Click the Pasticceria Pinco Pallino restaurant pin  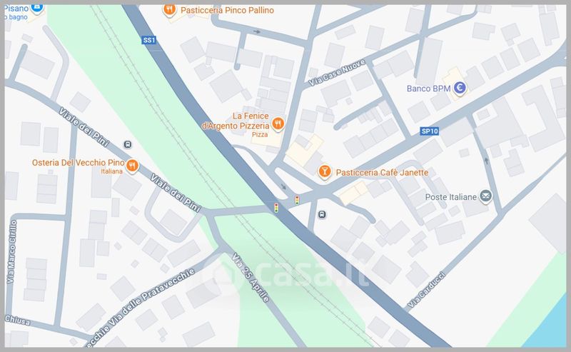coord(169,9)
